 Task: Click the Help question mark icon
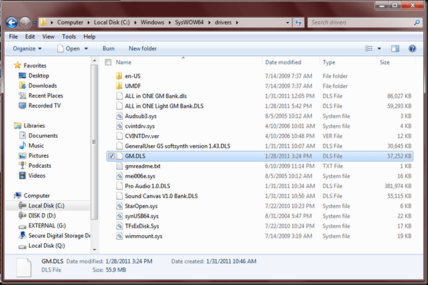[x=411, y=48]
